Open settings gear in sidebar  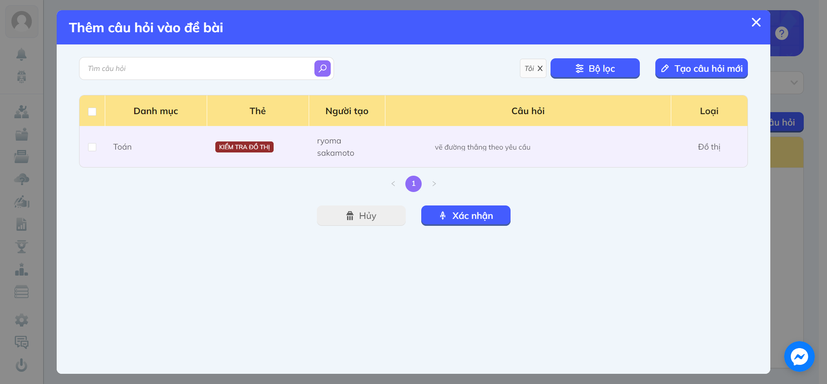pos(22,320)
